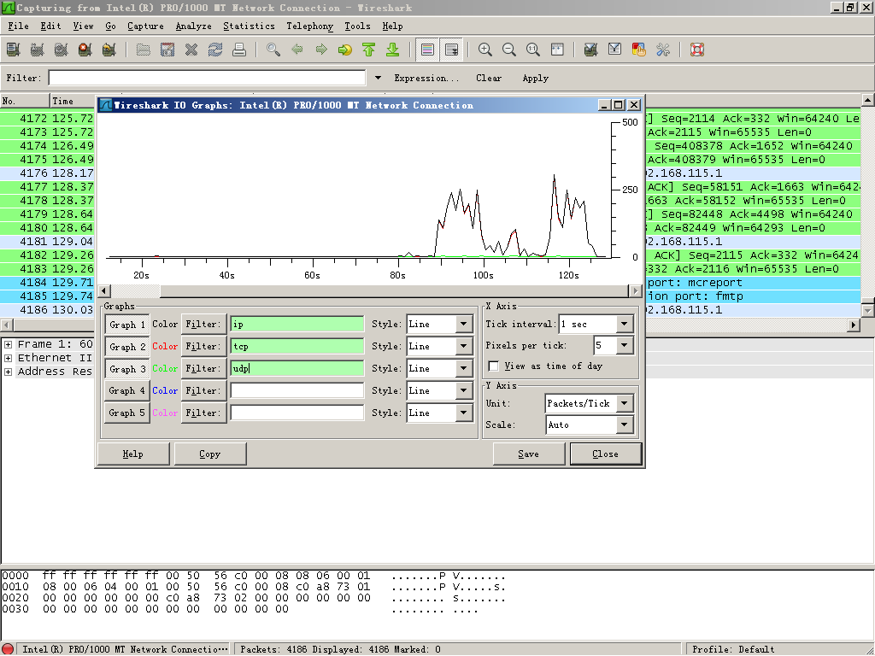This screenshot has width=875, height=656.
Task: Reset text zoom to normal size icon
Action: click(533, 50)
